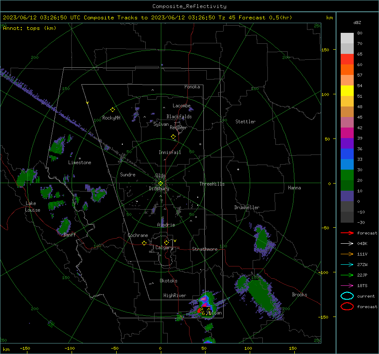Click the green echo east of Drumheller

[x=262, y=240]
